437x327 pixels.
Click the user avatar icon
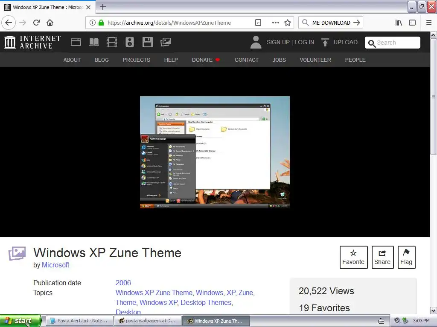point(256,42)
